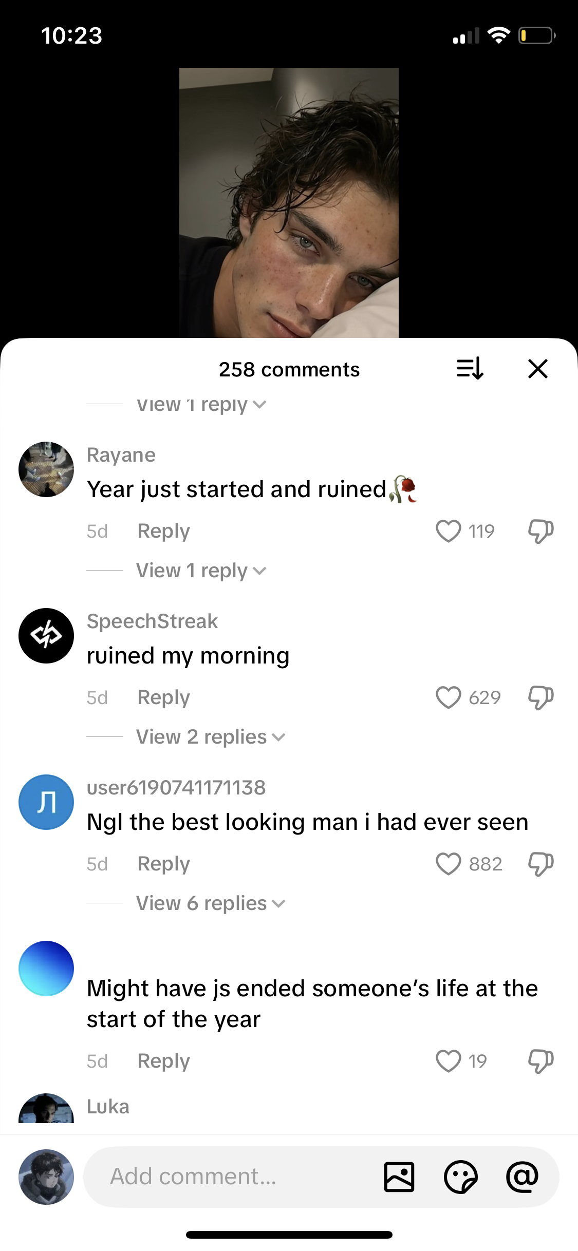Viewport: 578px width, 1251px height.
Task: Dislike the 'Might have js ended' comment
Action: pyautogui.click(x=540, y=1061)
